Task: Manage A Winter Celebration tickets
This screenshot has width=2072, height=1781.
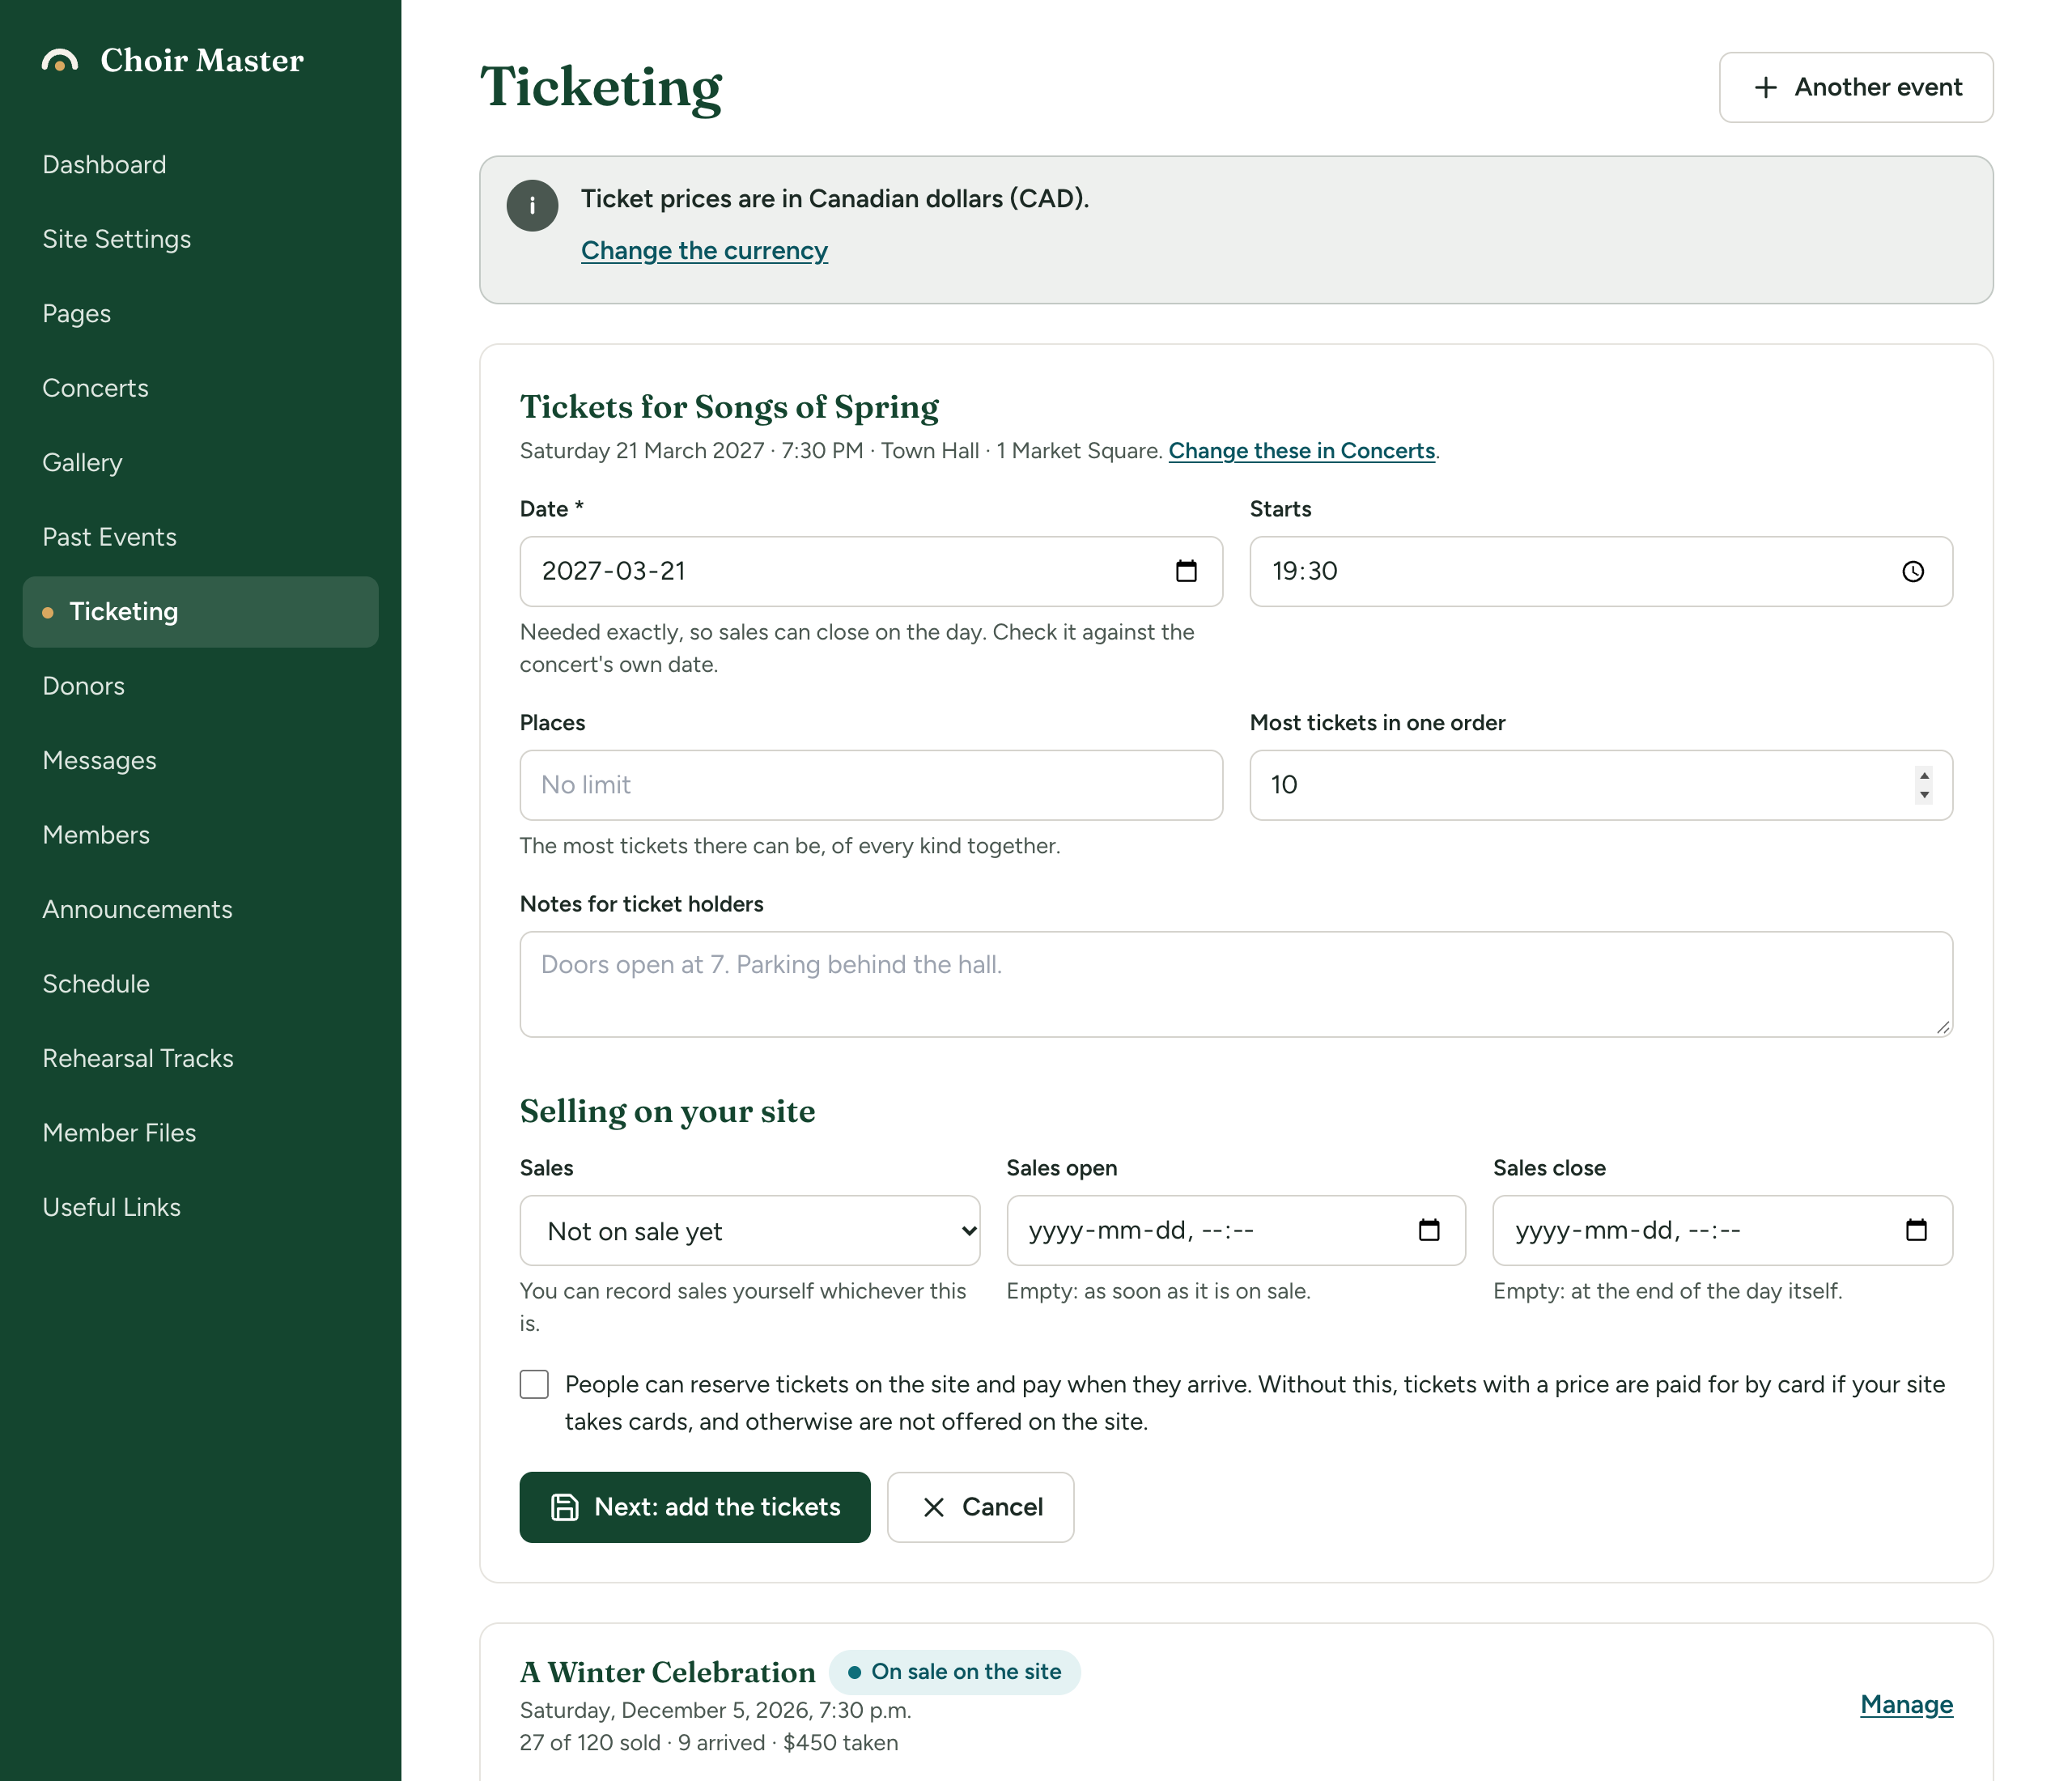Action: 1906,1705
